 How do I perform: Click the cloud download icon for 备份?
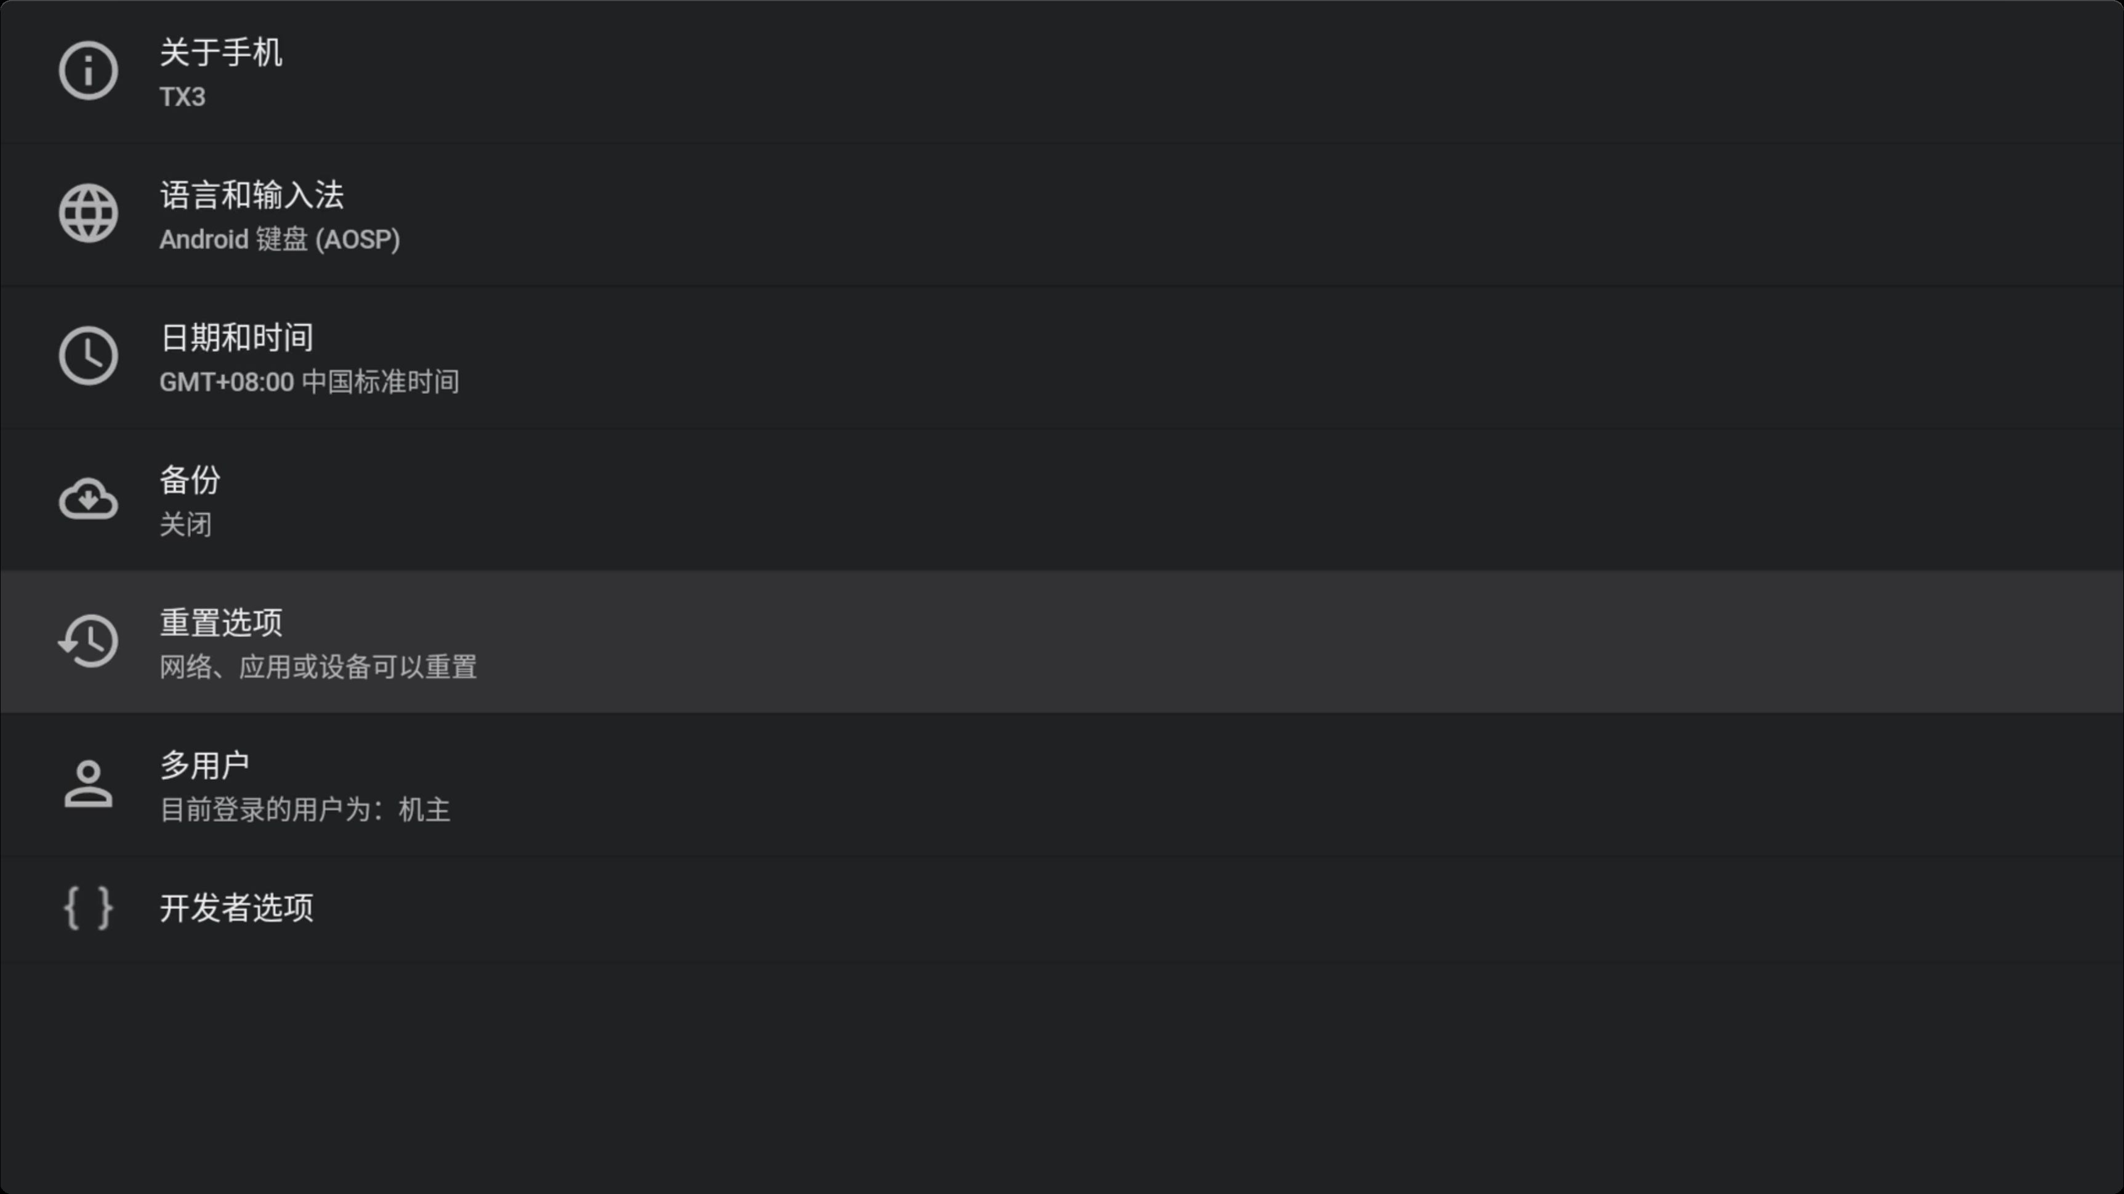[x=88, y=499]
